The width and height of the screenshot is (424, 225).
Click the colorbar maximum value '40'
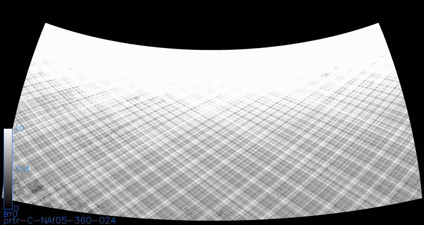pyautogui.click(x=19, y=128)
